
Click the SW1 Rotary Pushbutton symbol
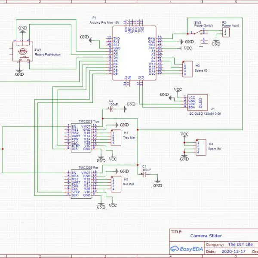click(20, 53)
